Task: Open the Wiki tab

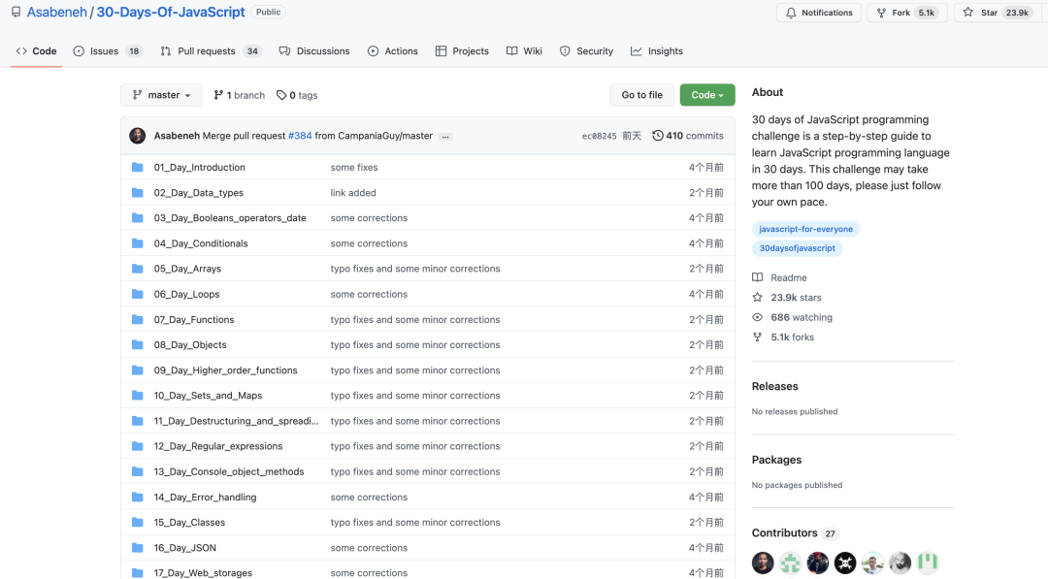Action: (524, 50)
